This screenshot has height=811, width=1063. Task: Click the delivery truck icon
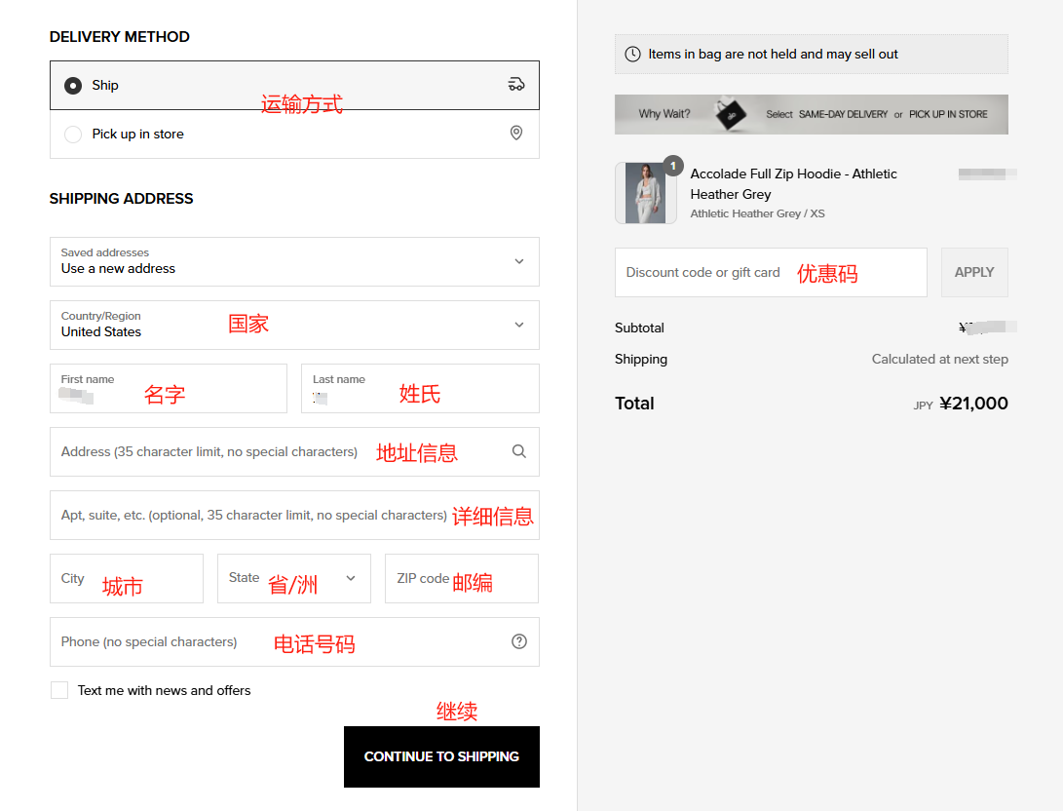point(516,85)
